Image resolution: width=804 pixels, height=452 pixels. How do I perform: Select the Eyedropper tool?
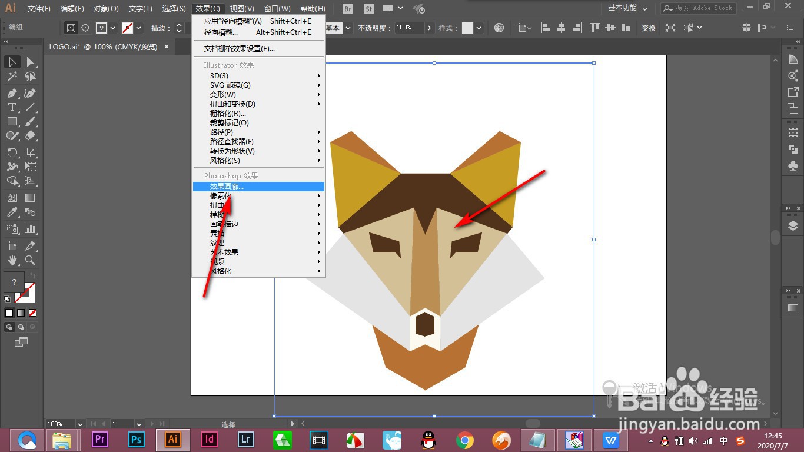click(12, 212)
